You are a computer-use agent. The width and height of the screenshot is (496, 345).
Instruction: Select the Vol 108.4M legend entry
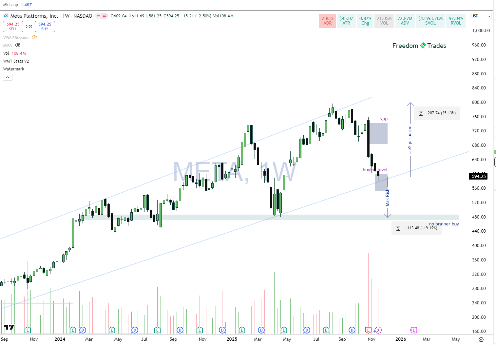tap(14, 53)
